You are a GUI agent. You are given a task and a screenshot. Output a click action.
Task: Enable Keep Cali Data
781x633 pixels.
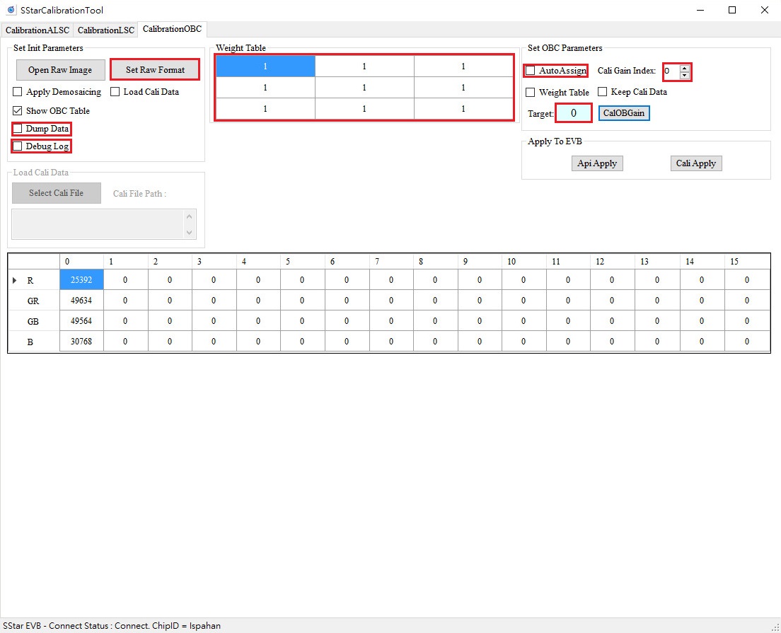603,92
